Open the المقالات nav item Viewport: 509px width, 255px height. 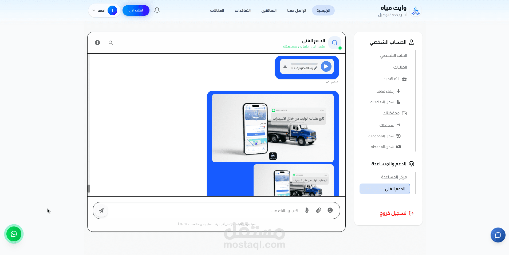(x=217, y=10)
